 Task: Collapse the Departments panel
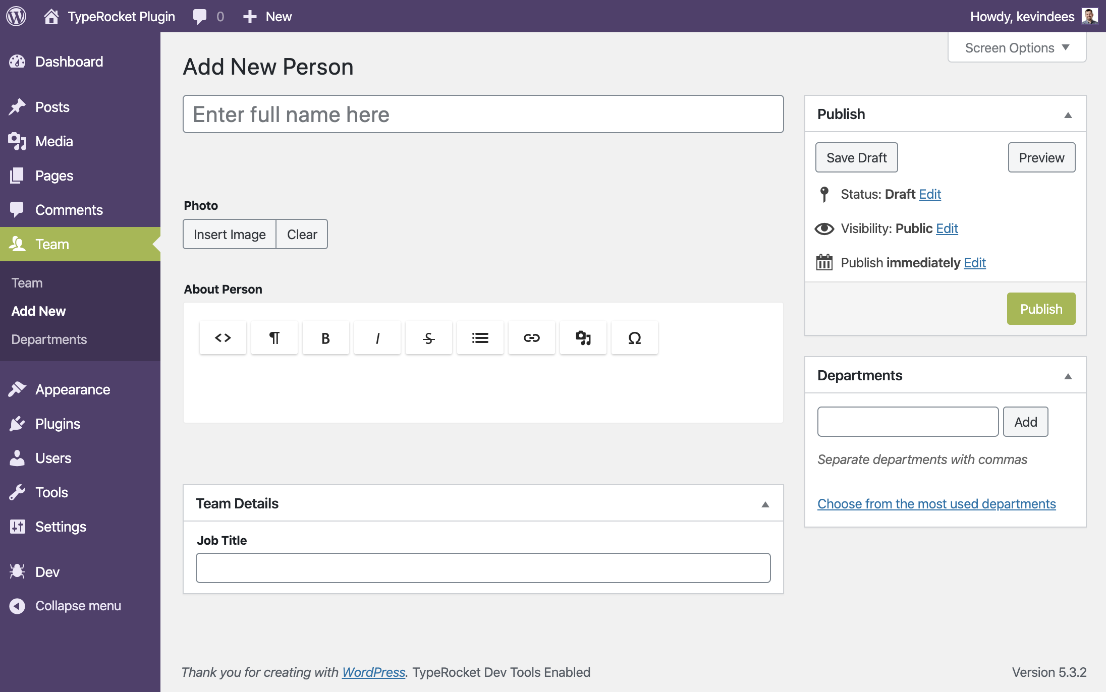(x=1068, y=376)
